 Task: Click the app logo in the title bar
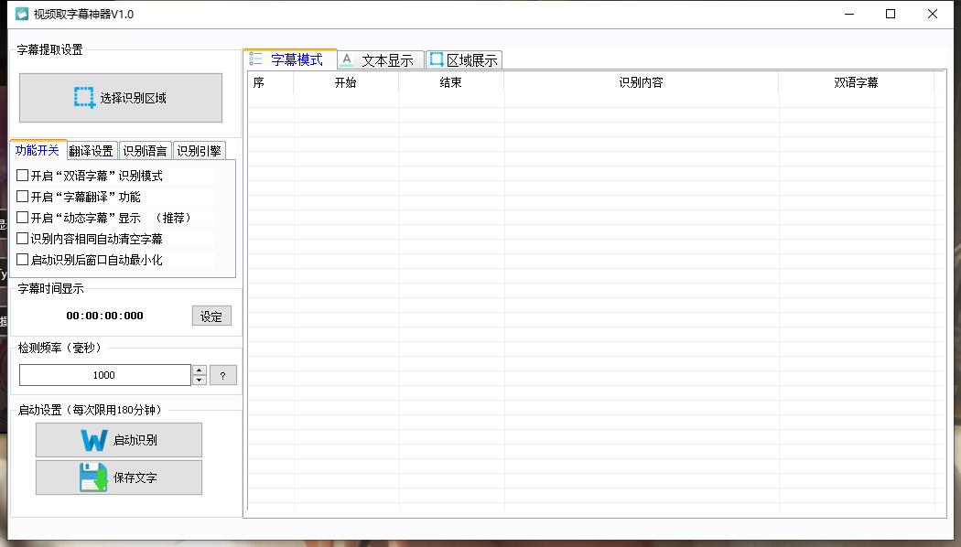click(x=22, y=14)
